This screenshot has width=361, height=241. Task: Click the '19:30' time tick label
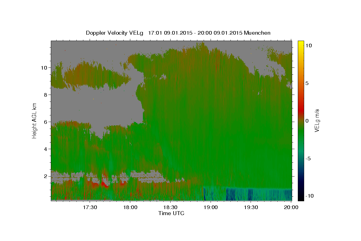click(x=251, y=207)
